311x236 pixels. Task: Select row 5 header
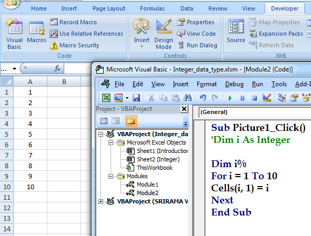[6, 135]
